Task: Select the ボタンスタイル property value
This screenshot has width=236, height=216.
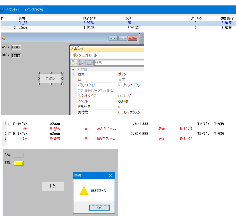Action: [x=129, y=85]
